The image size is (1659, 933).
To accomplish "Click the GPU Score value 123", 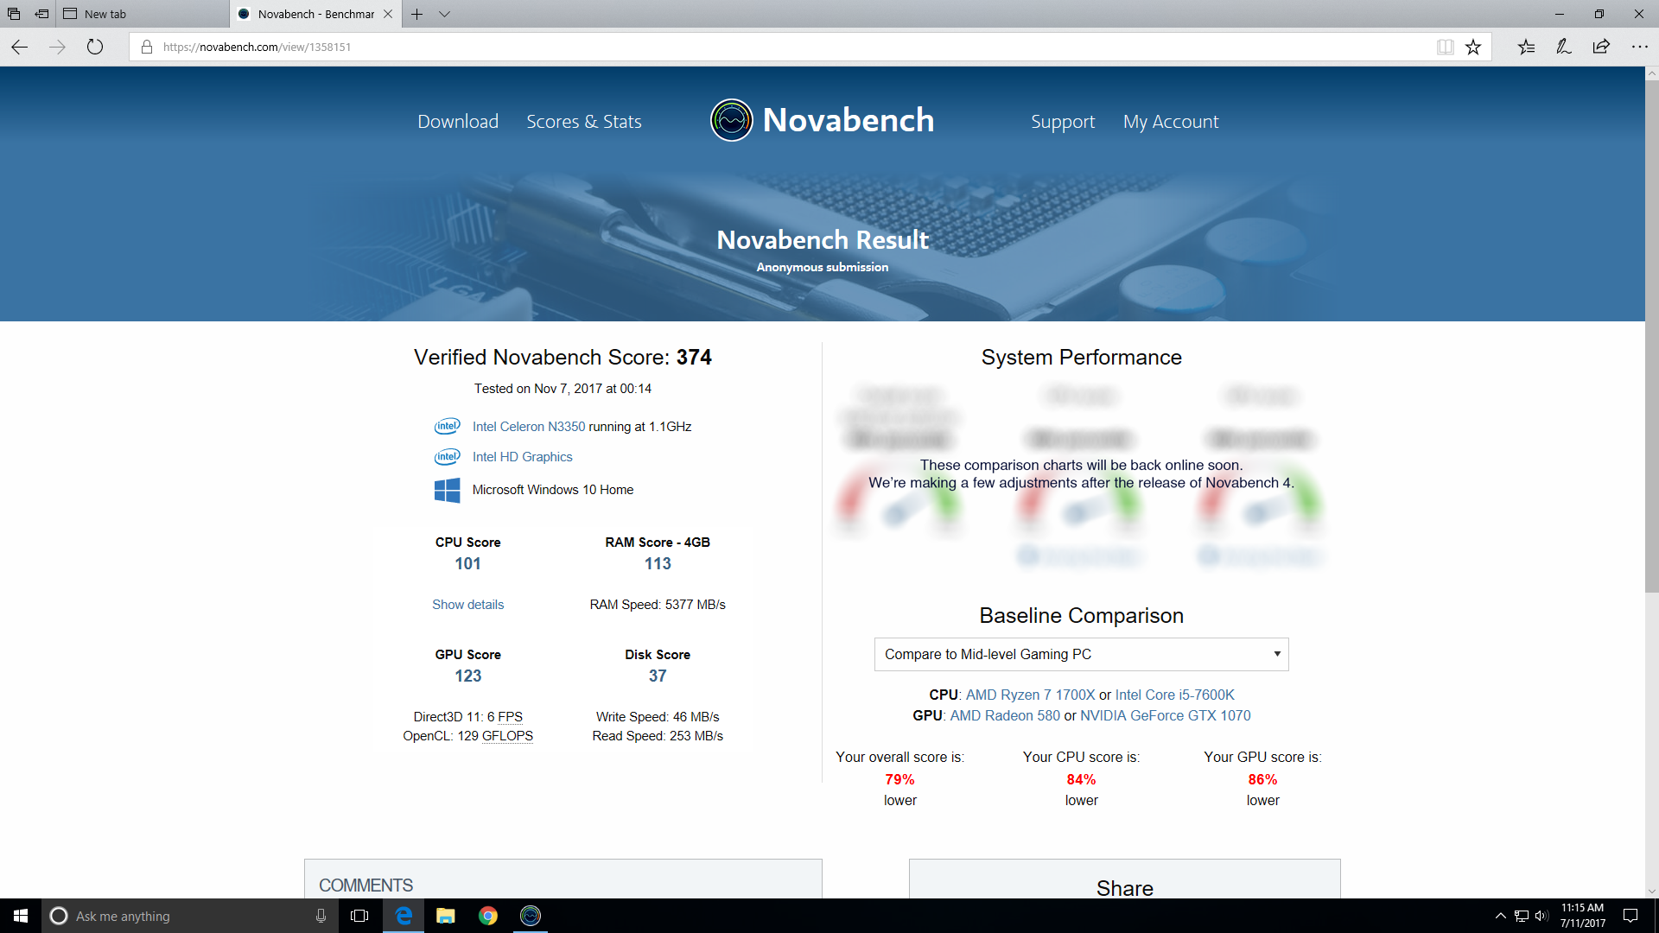I will click(467, 676).
